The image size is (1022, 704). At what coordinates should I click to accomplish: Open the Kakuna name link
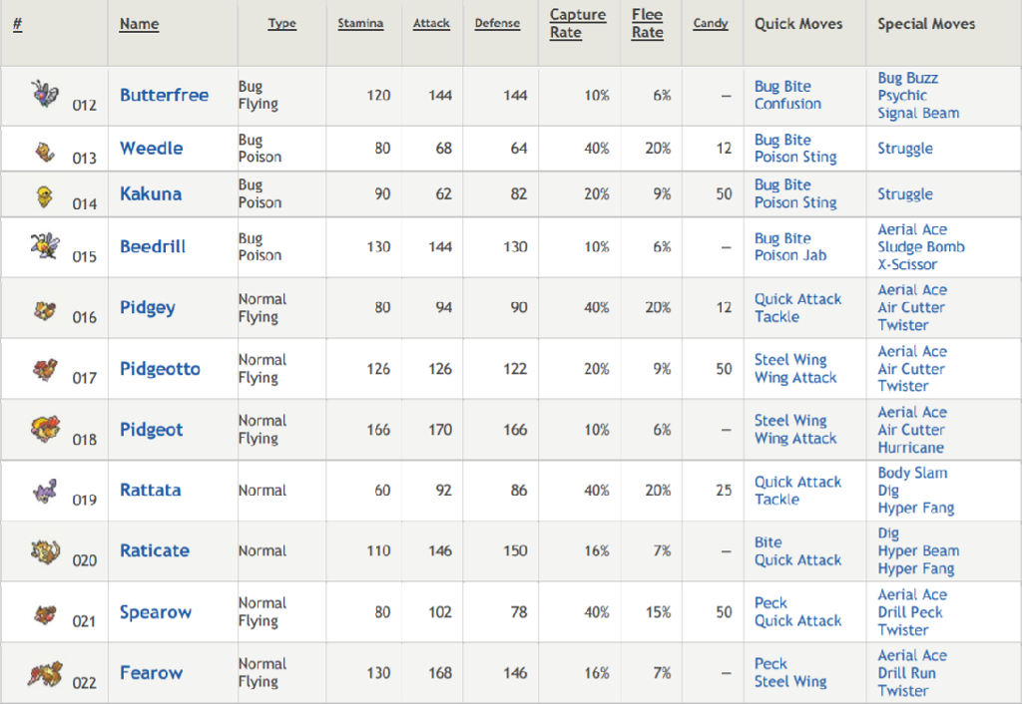(x=151, y=194)
